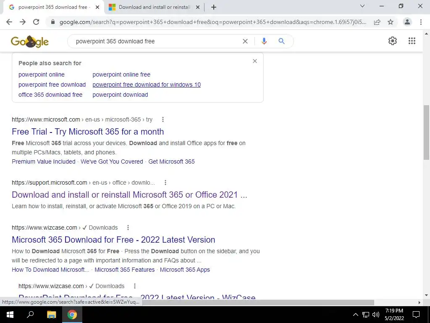Open options for first wizcase.com result

click(x=128, y=228)
